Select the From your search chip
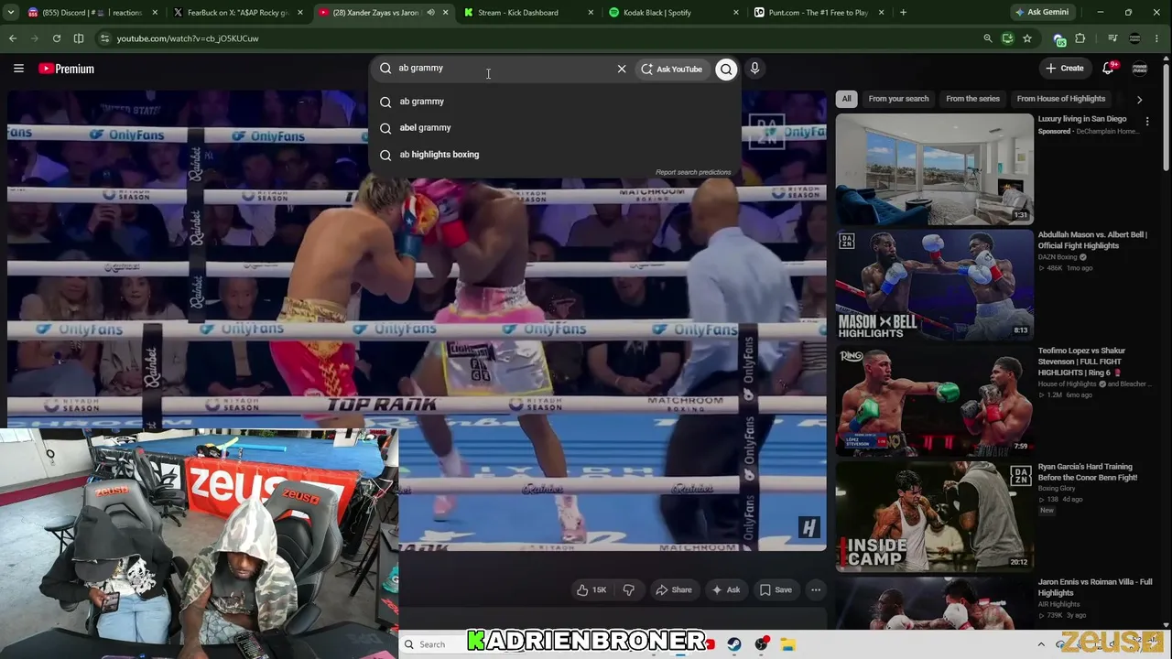Viewport: 1172px width, 659px height. point(898,99)
